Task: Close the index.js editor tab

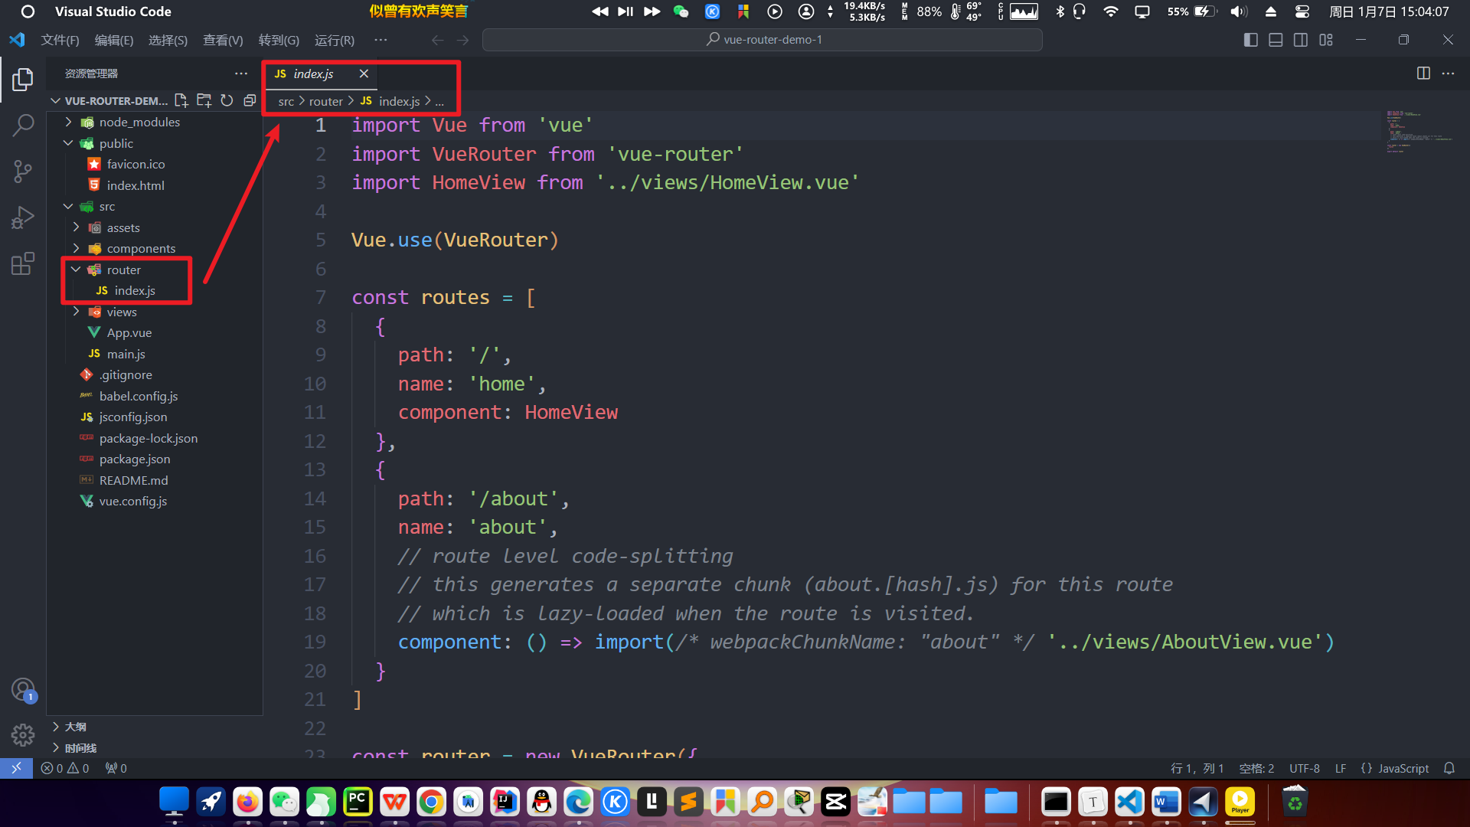Action: [x=364, y=74]
